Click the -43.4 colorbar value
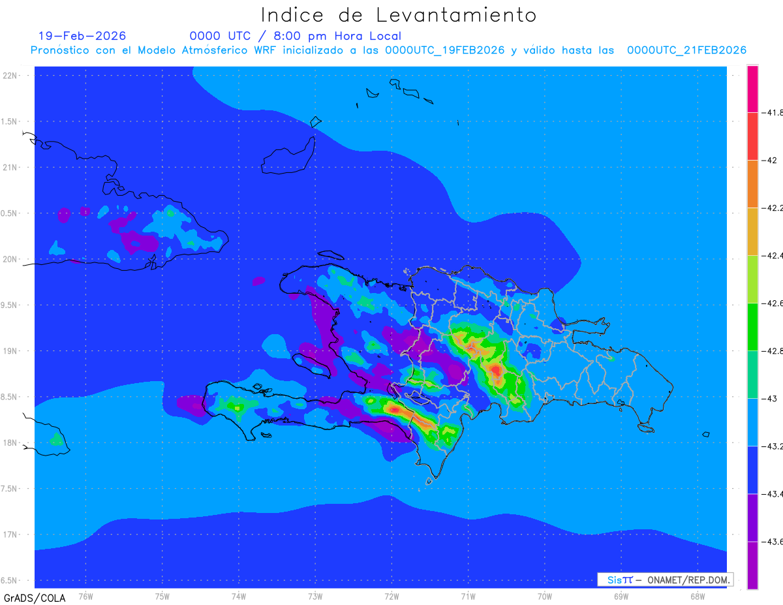This screenshot has width=783, height=605. coord(773,494)
